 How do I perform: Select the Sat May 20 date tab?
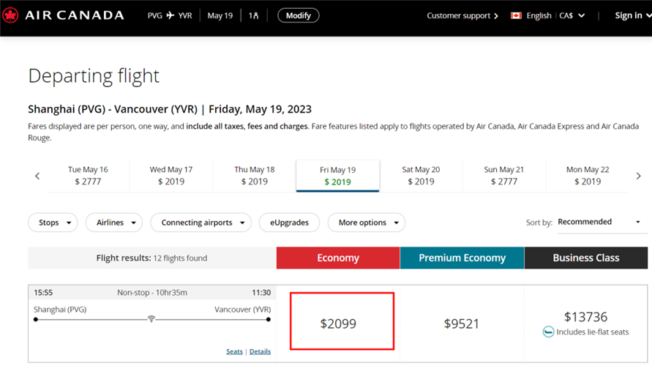(x=421, y=176)
